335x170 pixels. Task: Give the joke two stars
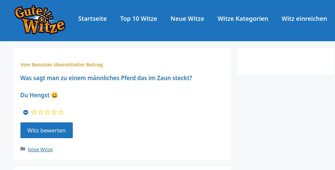pyautogui.click(x=41, y=112)
